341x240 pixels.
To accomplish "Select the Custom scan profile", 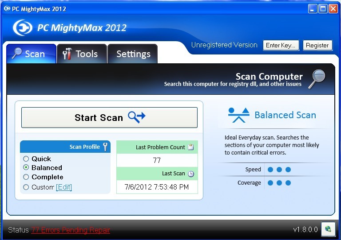I will (x=26, y=187).
